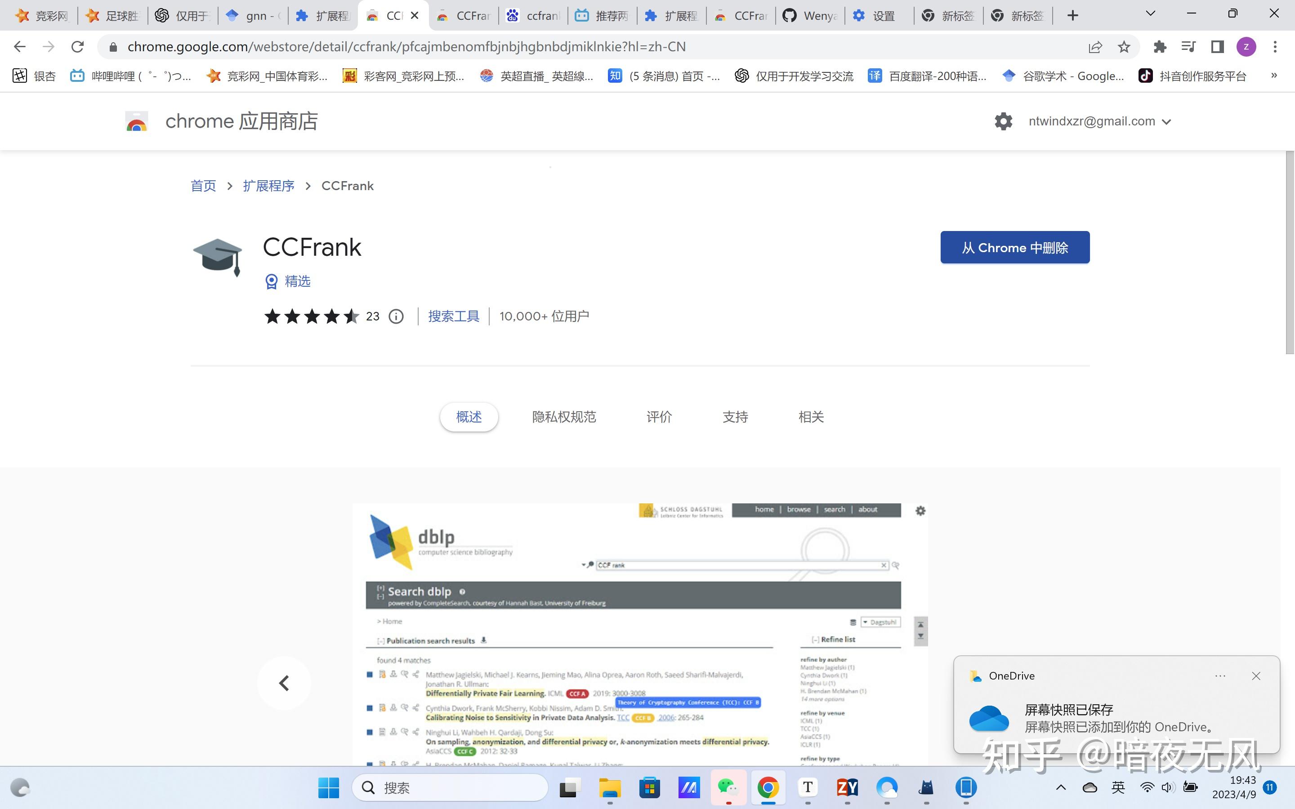
Task: Switch to the Wenya GitHub browser tab
Action: point(810,16)
